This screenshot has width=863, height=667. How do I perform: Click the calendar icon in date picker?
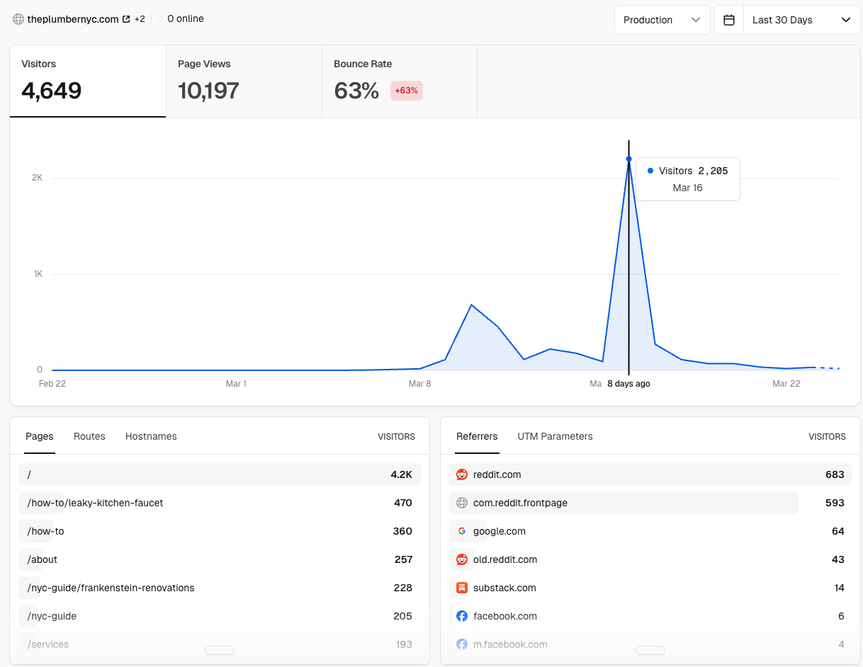click(x=728, y=20)
